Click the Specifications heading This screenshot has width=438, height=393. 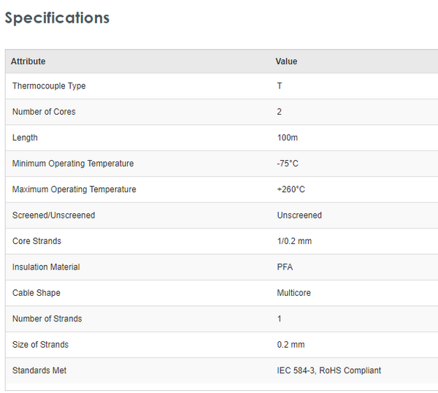pyautogui.click(x=57, y=18)
